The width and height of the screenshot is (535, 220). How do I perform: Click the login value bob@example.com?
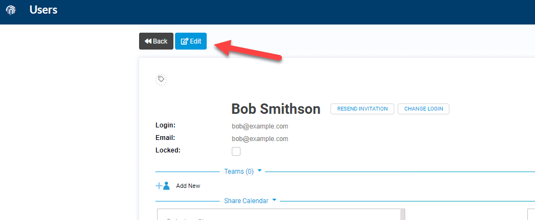click(260, 126)
